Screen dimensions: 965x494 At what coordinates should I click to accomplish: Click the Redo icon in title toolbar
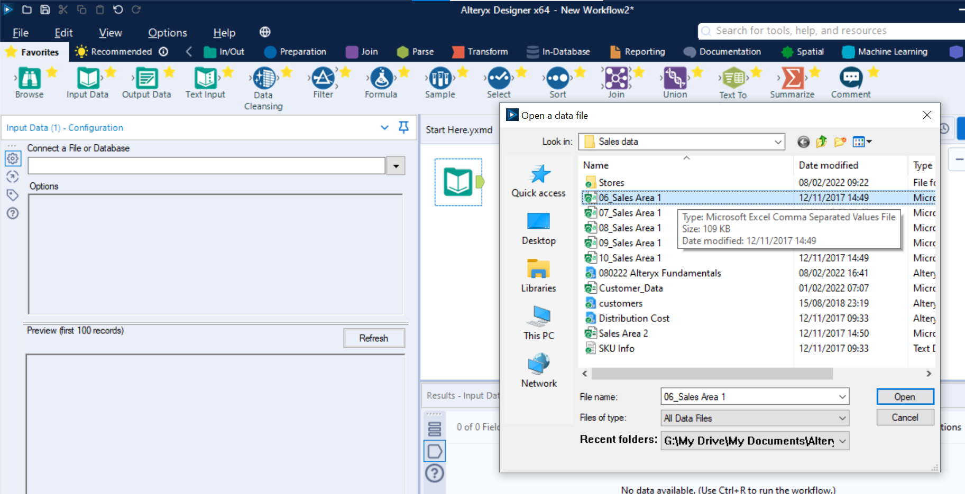point(136,10)
